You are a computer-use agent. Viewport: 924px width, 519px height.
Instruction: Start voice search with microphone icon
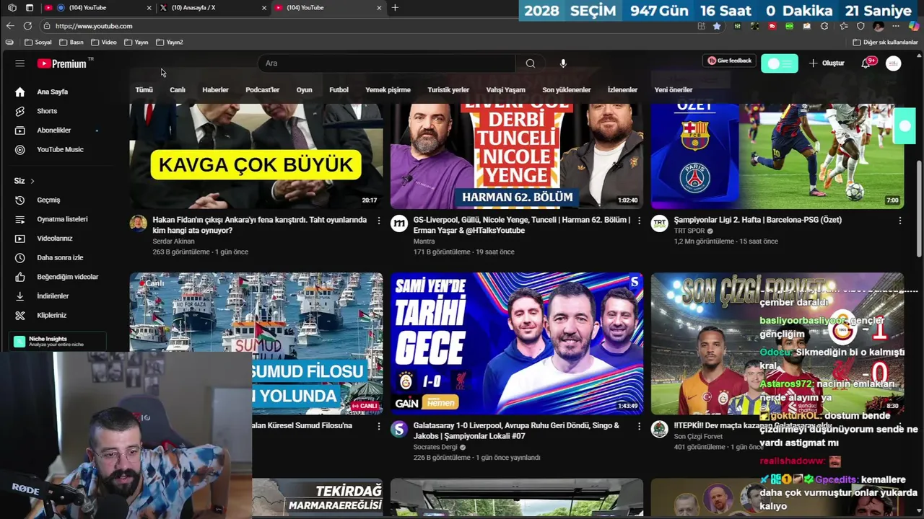point(563,63)
